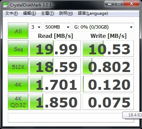This screenshot has height=129, width=142.
Task: Expand the G: drive selection dropdown
Action: pos(103,27)
